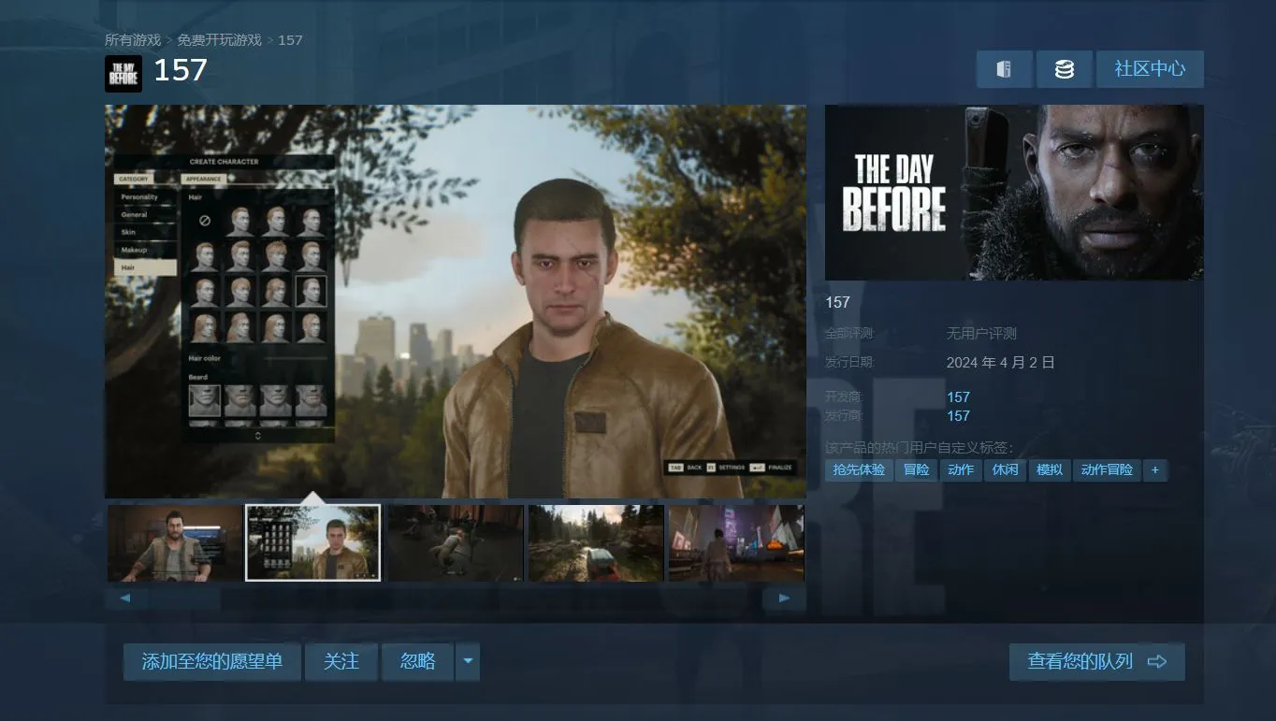Click 添加至您的愿望单 to wishlist the game
Screen dimensions: 1276x721
click(x=211, y=662)
